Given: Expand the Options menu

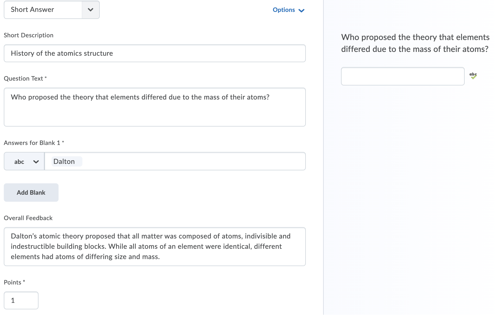Looking at the screenshot, I should tap(284, 10).
